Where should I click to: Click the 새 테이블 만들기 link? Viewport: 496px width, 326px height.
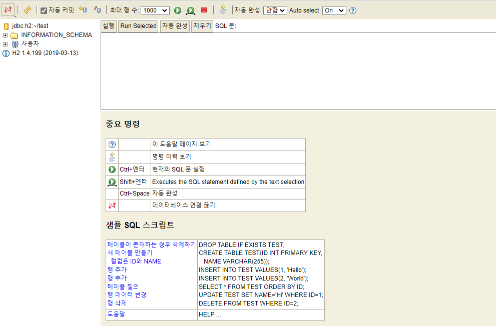tap(130, 252)
